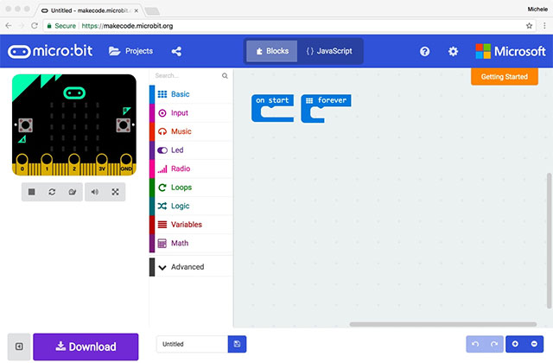Screen dimensions: 553x363
Task: Zoom out of the workspace
Action: click(x=534, y=344)
